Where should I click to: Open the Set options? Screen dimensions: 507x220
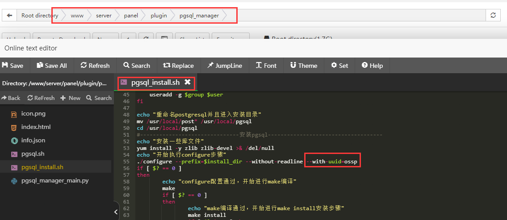click(x=339, y=66)
